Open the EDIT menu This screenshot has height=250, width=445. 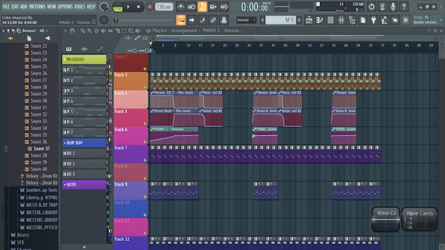tap(15, 7)
